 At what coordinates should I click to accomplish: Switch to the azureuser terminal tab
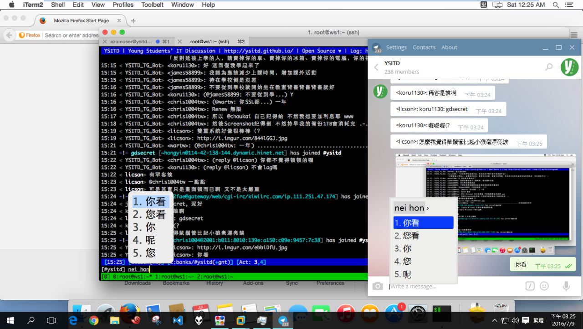(x=131, y=41)
